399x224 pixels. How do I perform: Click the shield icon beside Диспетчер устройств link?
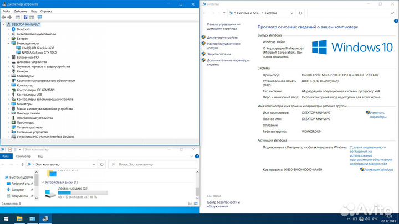pyautogui.click(x=203, y=38)
